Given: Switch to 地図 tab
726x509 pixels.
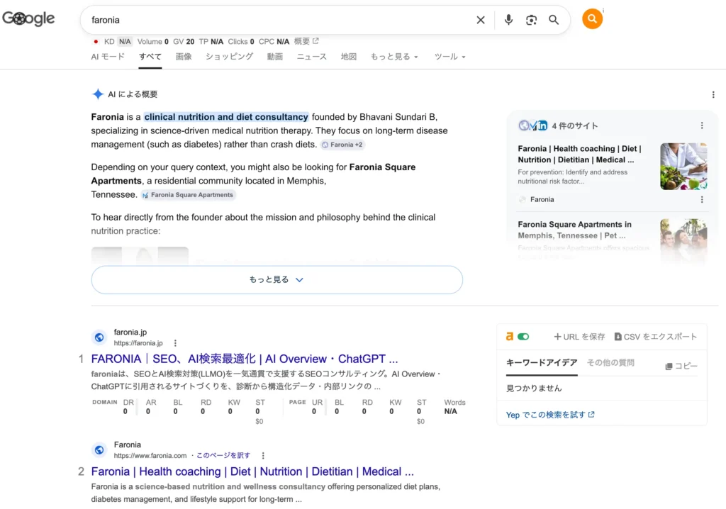Looking at the screenshot, I should [349, 57].
